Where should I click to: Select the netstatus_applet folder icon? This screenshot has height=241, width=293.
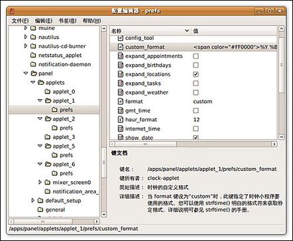[33, 55]
